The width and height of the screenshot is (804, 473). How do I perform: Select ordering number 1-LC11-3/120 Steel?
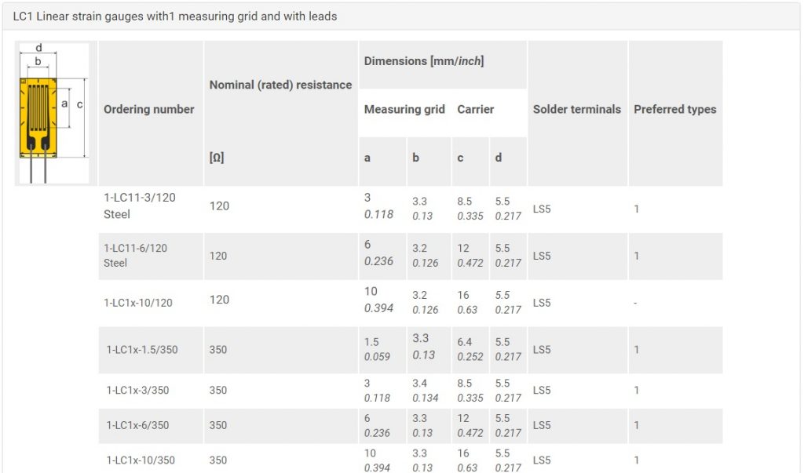click(140, 206)
